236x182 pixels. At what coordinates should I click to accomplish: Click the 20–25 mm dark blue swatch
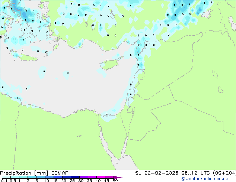click(66, 177)
